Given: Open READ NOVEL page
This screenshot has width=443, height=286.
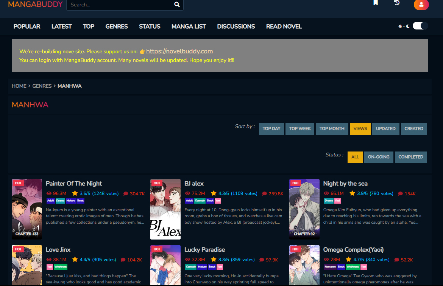Looking at the screenshot, I should coord(284,26).
